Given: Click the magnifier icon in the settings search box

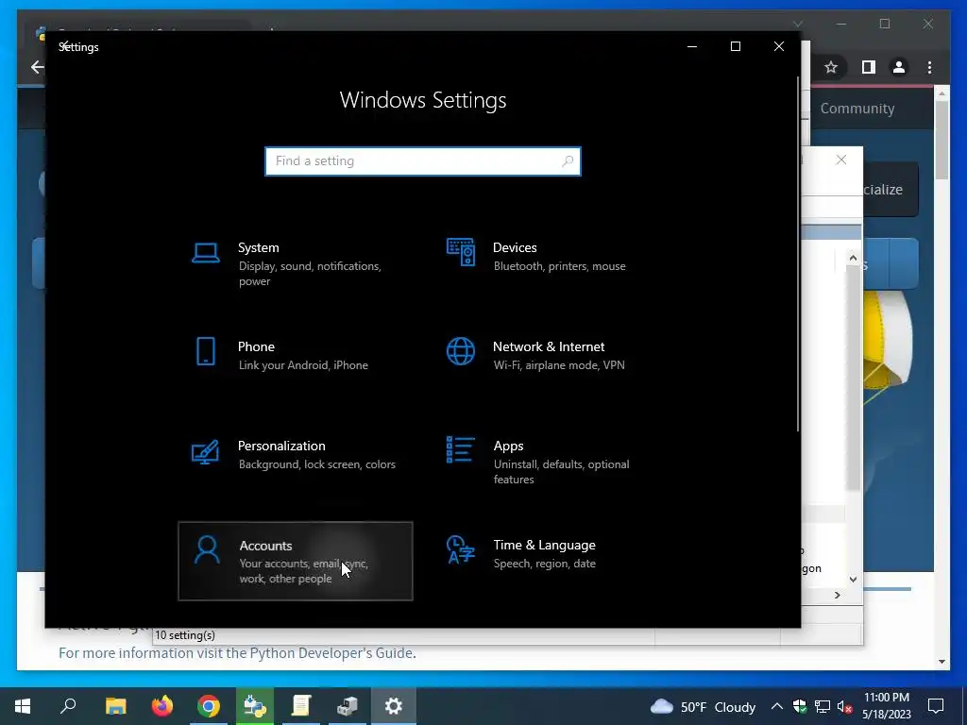Looking at the screenshot, I should coord(568,160).
